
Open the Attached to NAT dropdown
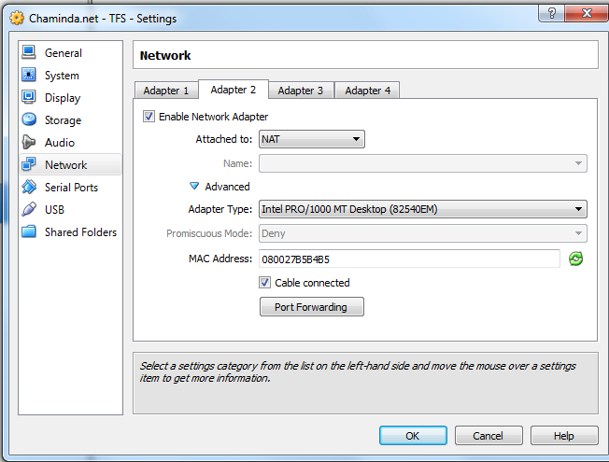click(x=312, y=140)
